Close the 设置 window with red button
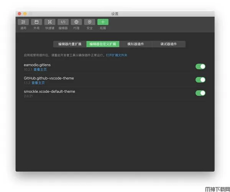The image size is (230, 192). [x=20, y=14]
